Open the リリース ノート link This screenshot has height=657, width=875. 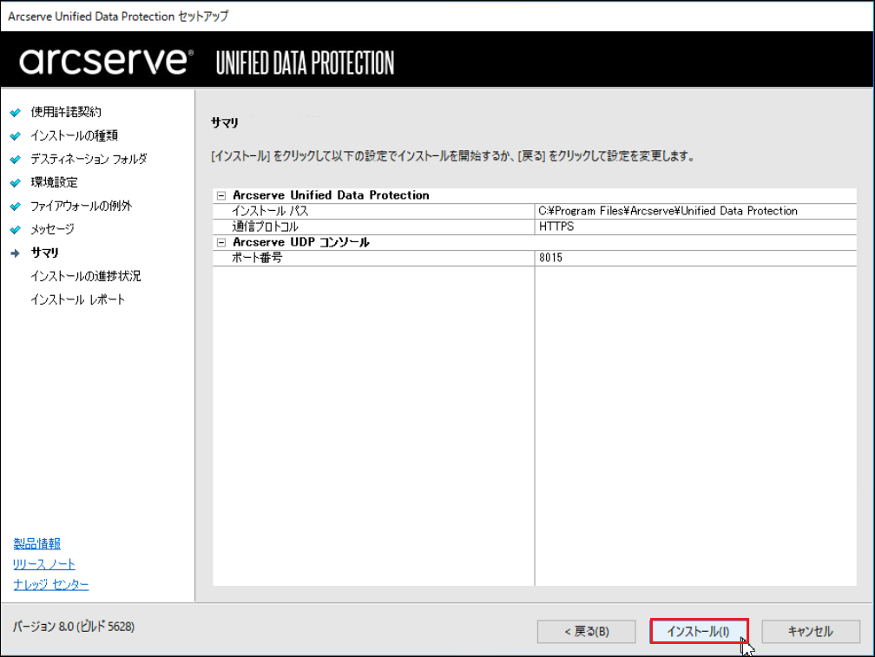(x=44, y=564)
